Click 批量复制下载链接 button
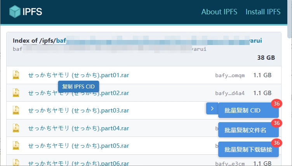Viewport: 292px width, 166px height. tap(248, 149)
